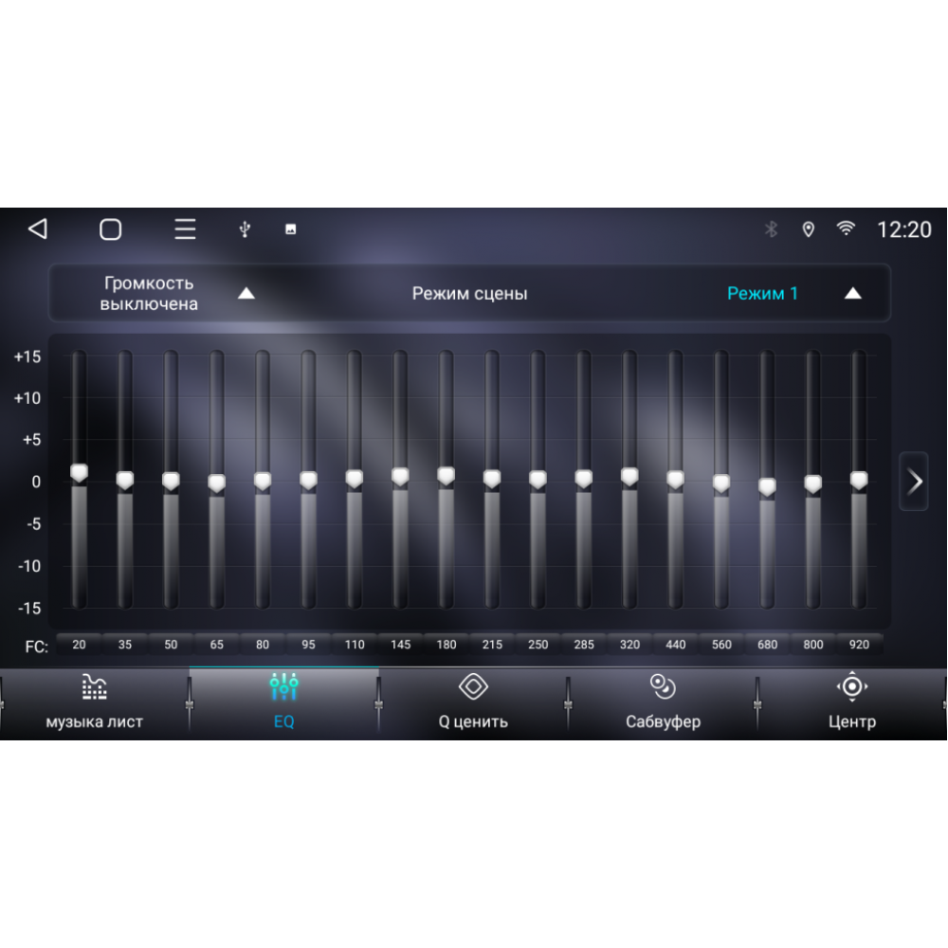Adjust the 95 Hz band slider handle
This screenshot has height=948, width=948.
308,480
